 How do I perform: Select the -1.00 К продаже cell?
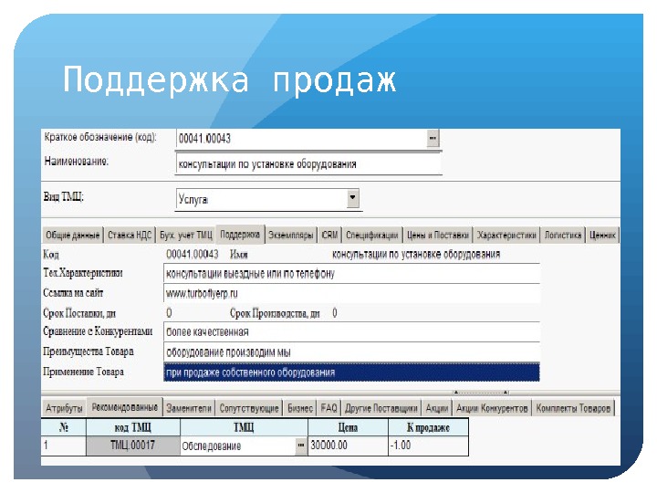coord(428,446)
